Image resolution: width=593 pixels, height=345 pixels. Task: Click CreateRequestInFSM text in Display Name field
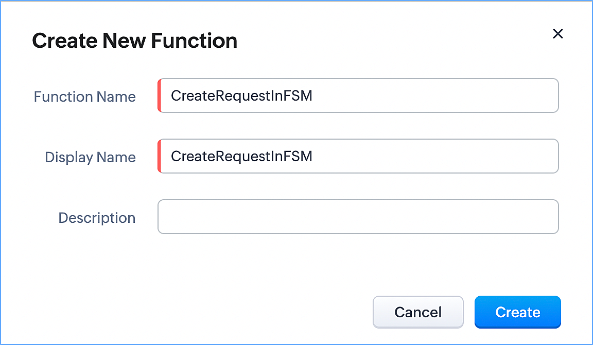(241, 156)
